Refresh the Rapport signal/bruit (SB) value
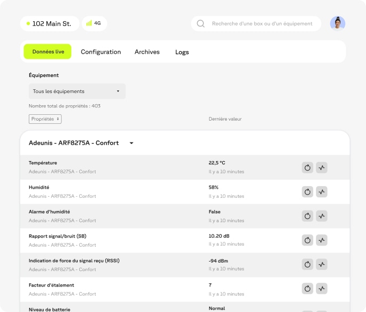 (x=307, y=240)
